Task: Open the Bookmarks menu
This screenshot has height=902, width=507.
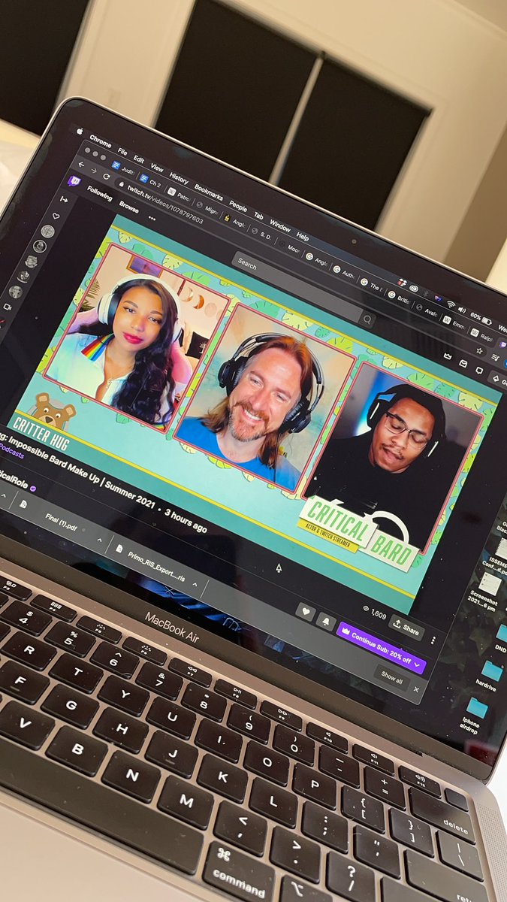Action: (209, 192)
